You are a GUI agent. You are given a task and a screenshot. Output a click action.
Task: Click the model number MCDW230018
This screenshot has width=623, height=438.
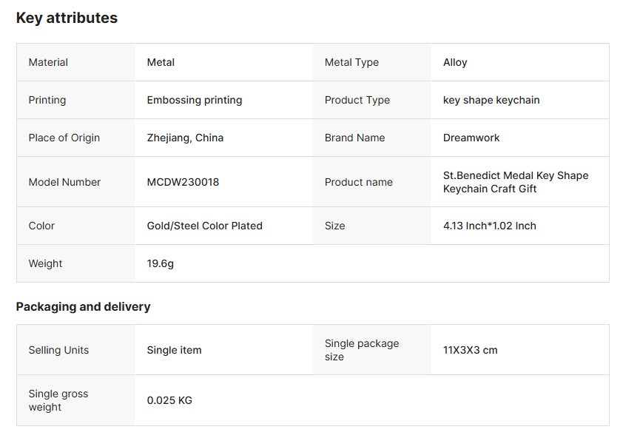click(x=183, y=182)
